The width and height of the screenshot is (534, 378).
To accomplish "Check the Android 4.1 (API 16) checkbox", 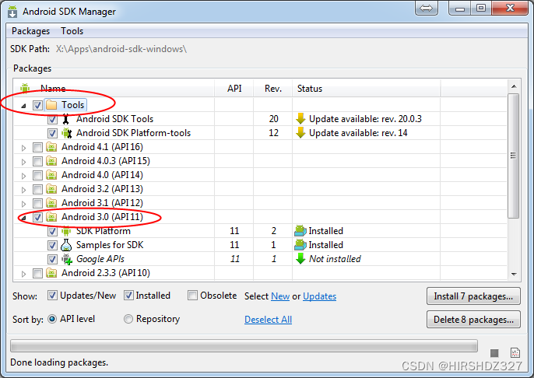I will pos(37,147).
